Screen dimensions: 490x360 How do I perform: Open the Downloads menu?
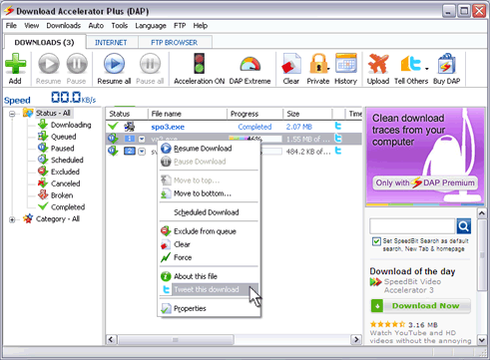(64, 26)
